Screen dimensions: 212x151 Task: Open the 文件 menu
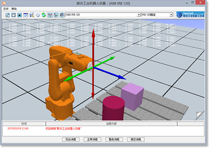[6, 9]
